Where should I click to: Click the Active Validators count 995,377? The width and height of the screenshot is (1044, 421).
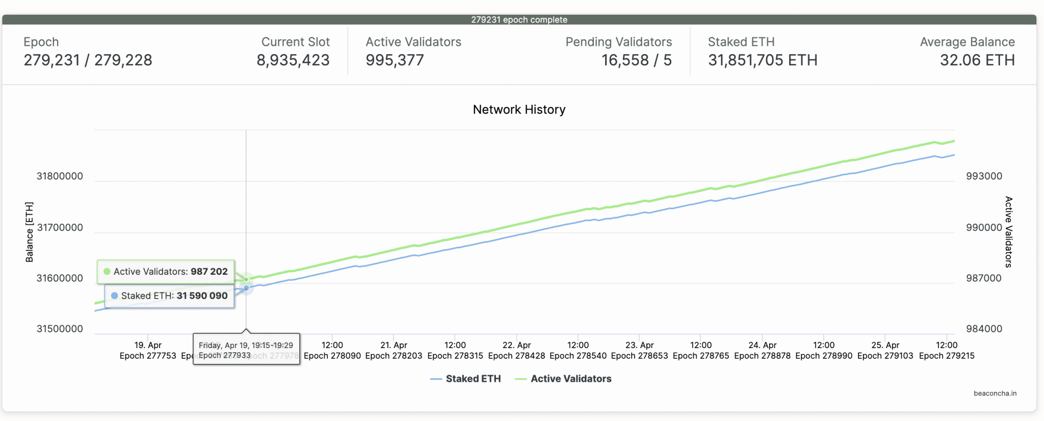click(x=395, y=60)
